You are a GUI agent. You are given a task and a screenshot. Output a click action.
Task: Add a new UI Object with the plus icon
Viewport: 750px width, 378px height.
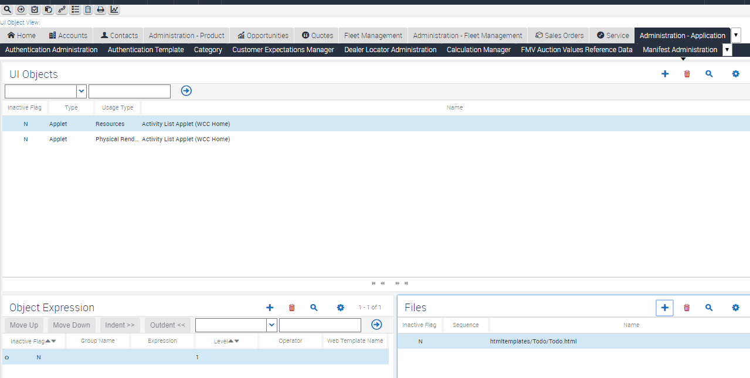point(664,74)
